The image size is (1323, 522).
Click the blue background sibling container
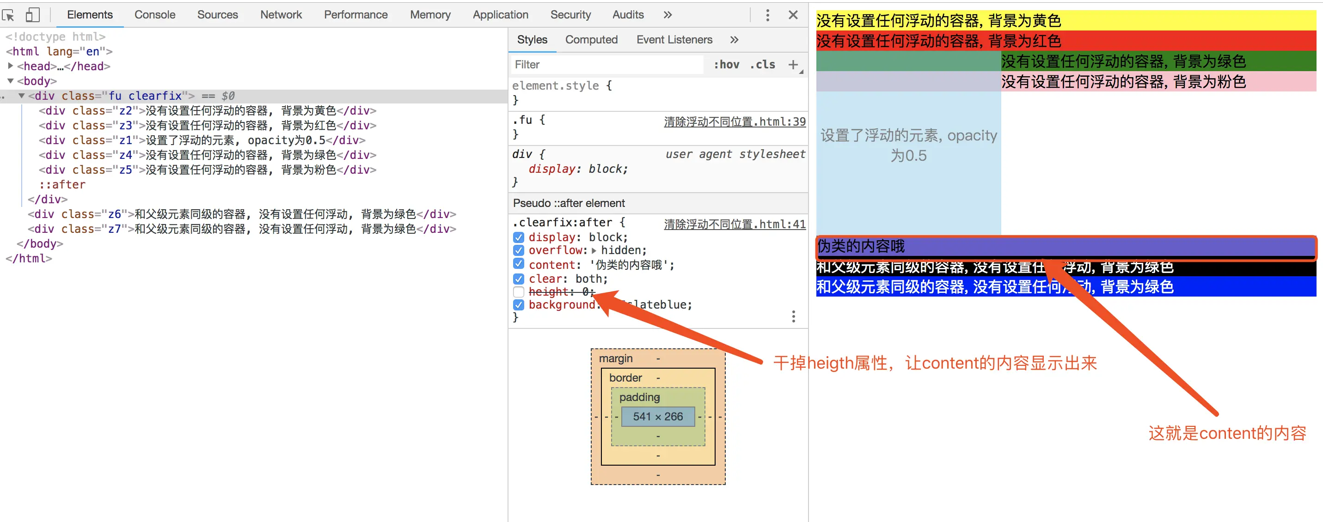coord(1066,286)
